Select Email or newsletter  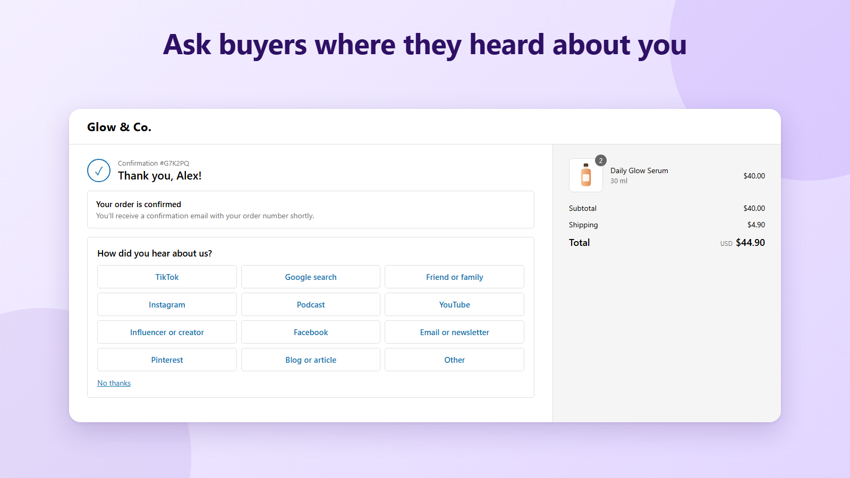[x=454, y=332]
